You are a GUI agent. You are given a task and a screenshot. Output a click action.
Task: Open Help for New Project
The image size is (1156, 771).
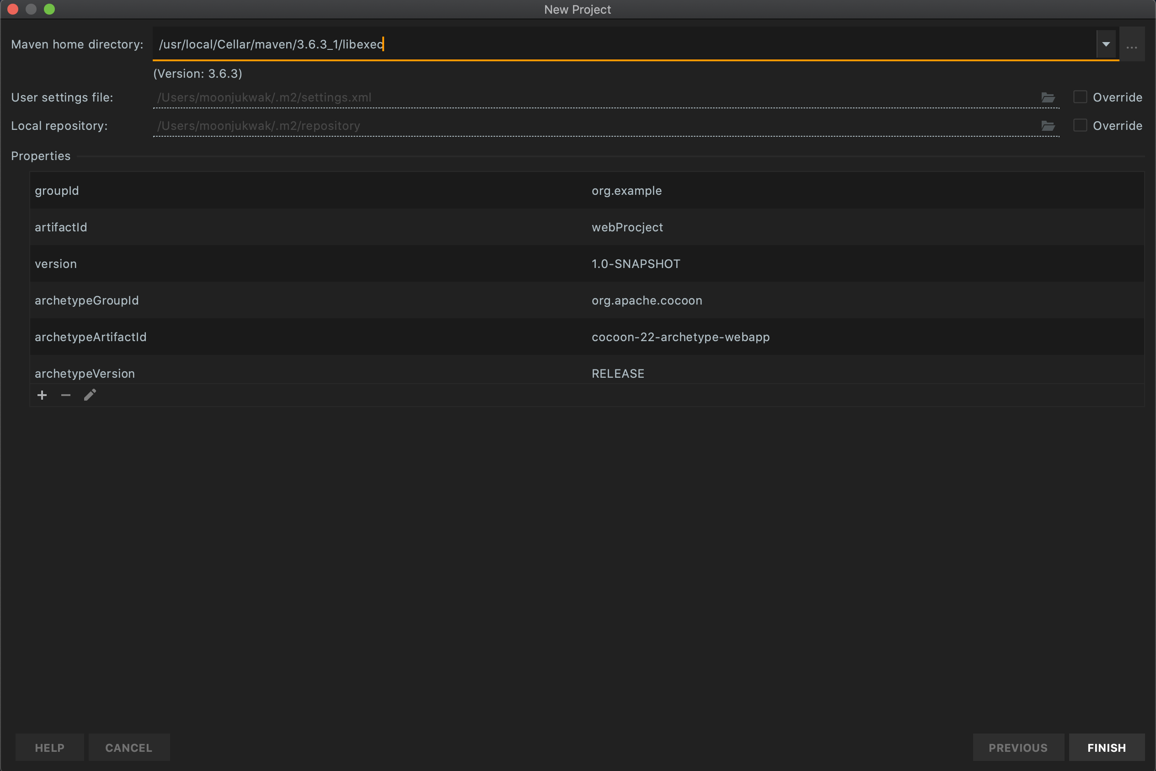50,747
